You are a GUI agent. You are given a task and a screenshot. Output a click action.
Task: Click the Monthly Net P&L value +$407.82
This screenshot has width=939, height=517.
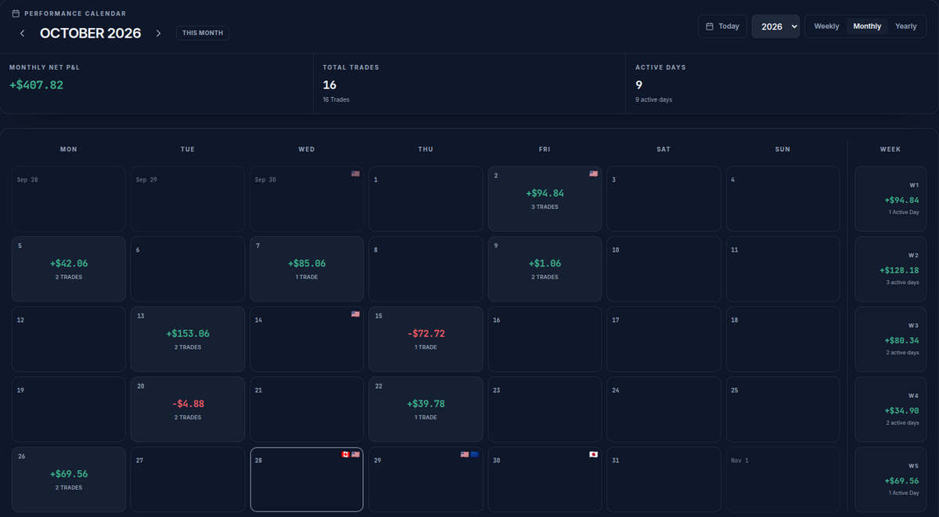pos(36,84)
